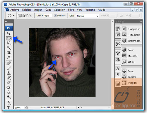
Task: Open the Filtro menu
Action: pos(71,10)
